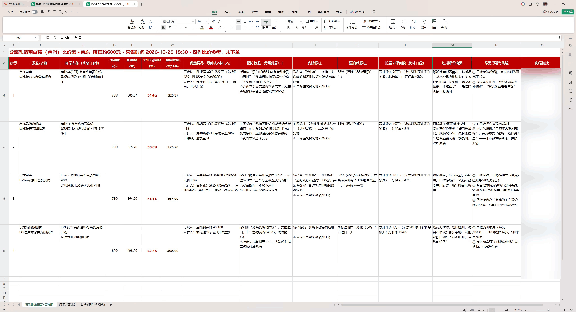Switch to the first WPS Office home tab
This screenshot has height=313, width=577.
click(14, 4)
